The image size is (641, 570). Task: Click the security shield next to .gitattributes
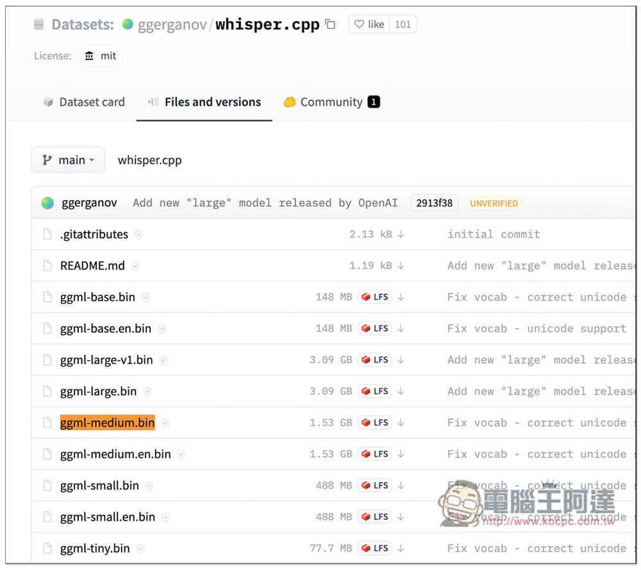click(x=139, y=235)
